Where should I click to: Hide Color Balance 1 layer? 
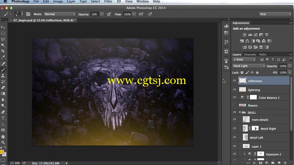tap(234, 97)
